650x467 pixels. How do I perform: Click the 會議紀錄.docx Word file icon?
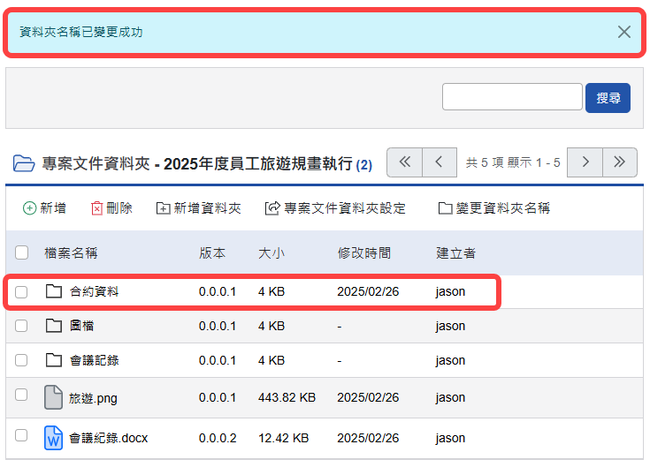click(53, 438)
